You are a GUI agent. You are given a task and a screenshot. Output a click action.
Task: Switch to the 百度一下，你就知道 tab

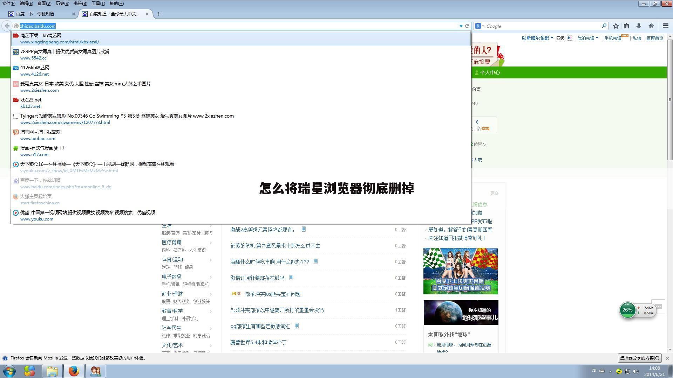tap(42, 14)
